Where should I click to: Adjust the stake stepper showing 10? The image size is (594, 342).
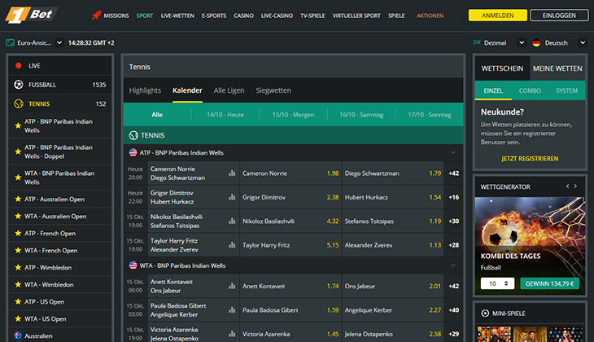point(506,283)
